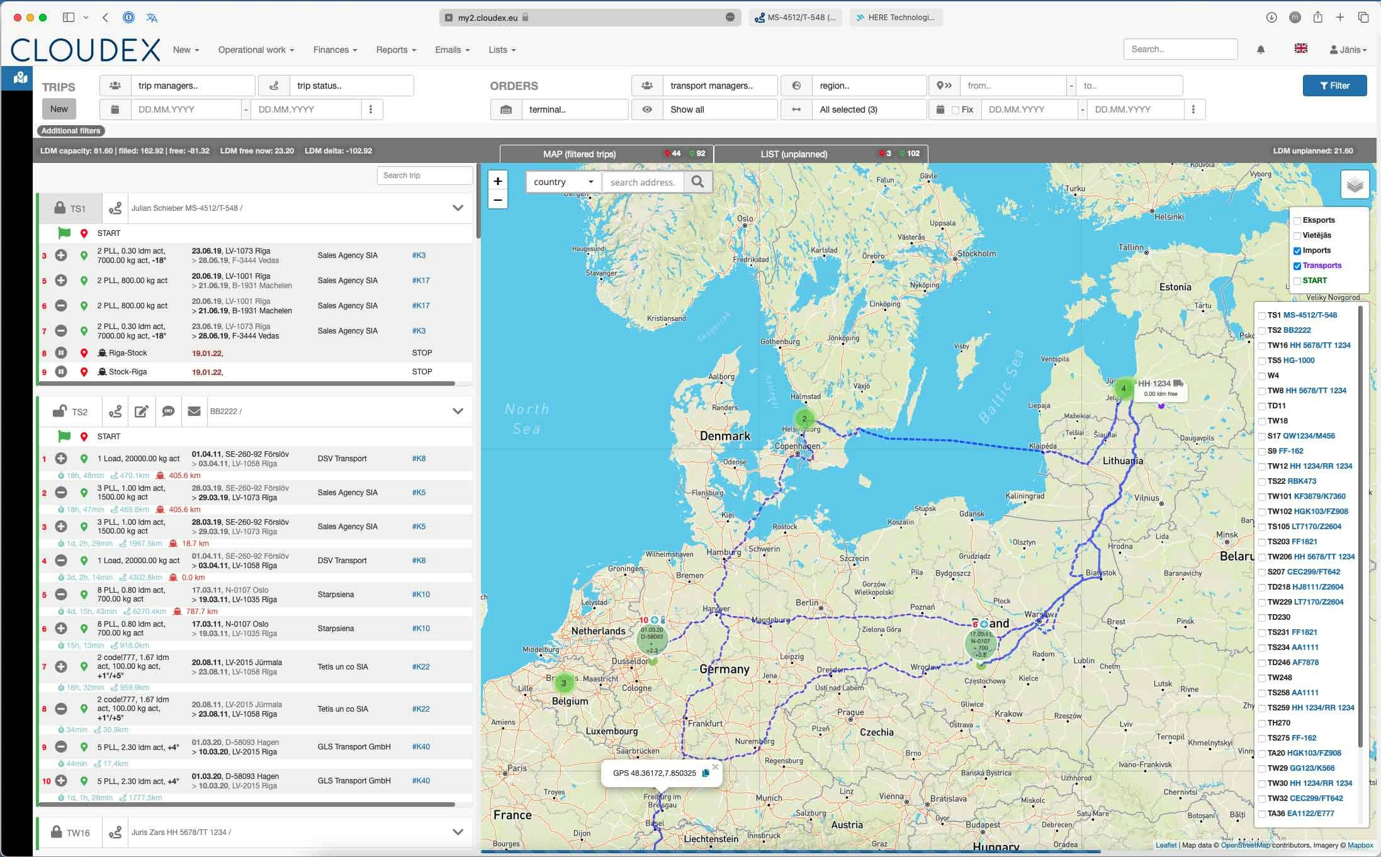Open the country dropdown on the map
Image resolution: width=1381 pixels, height=857 pixels.
(x=563, y=182)
